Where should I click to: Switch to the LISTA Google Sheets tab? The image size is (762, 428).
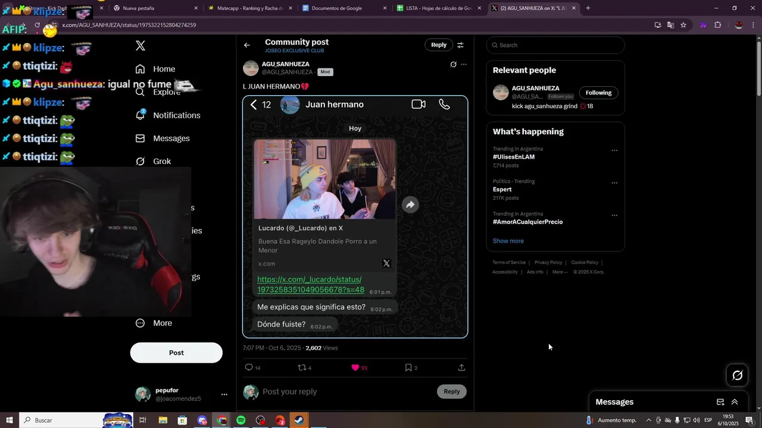click(x=439, y=8)
